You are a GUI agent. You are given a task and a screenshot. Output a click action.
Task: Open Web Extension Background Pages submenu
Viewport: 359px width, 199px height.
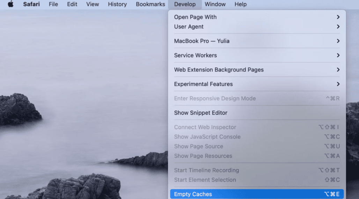[257, 69]
